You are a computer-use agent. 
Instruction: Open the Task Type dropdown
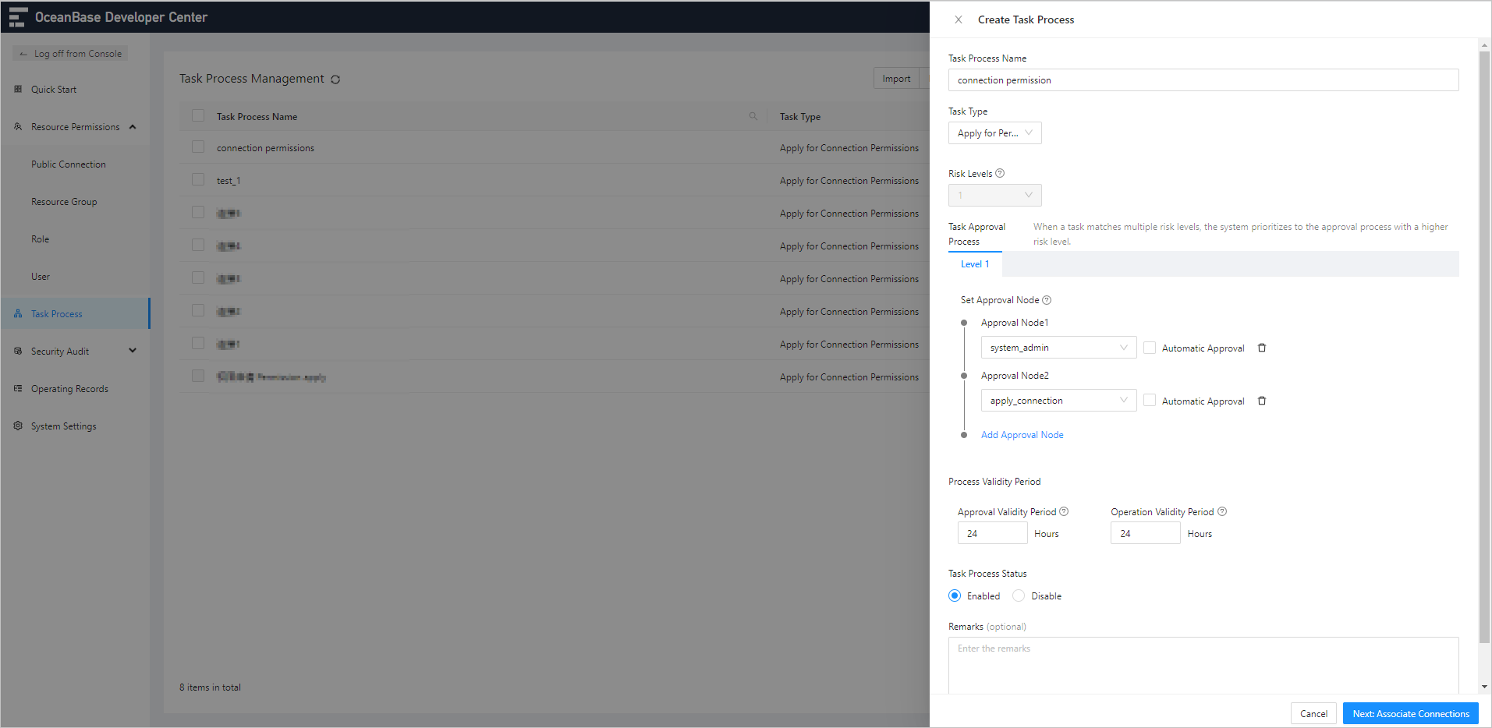click(x=994, y=133)
